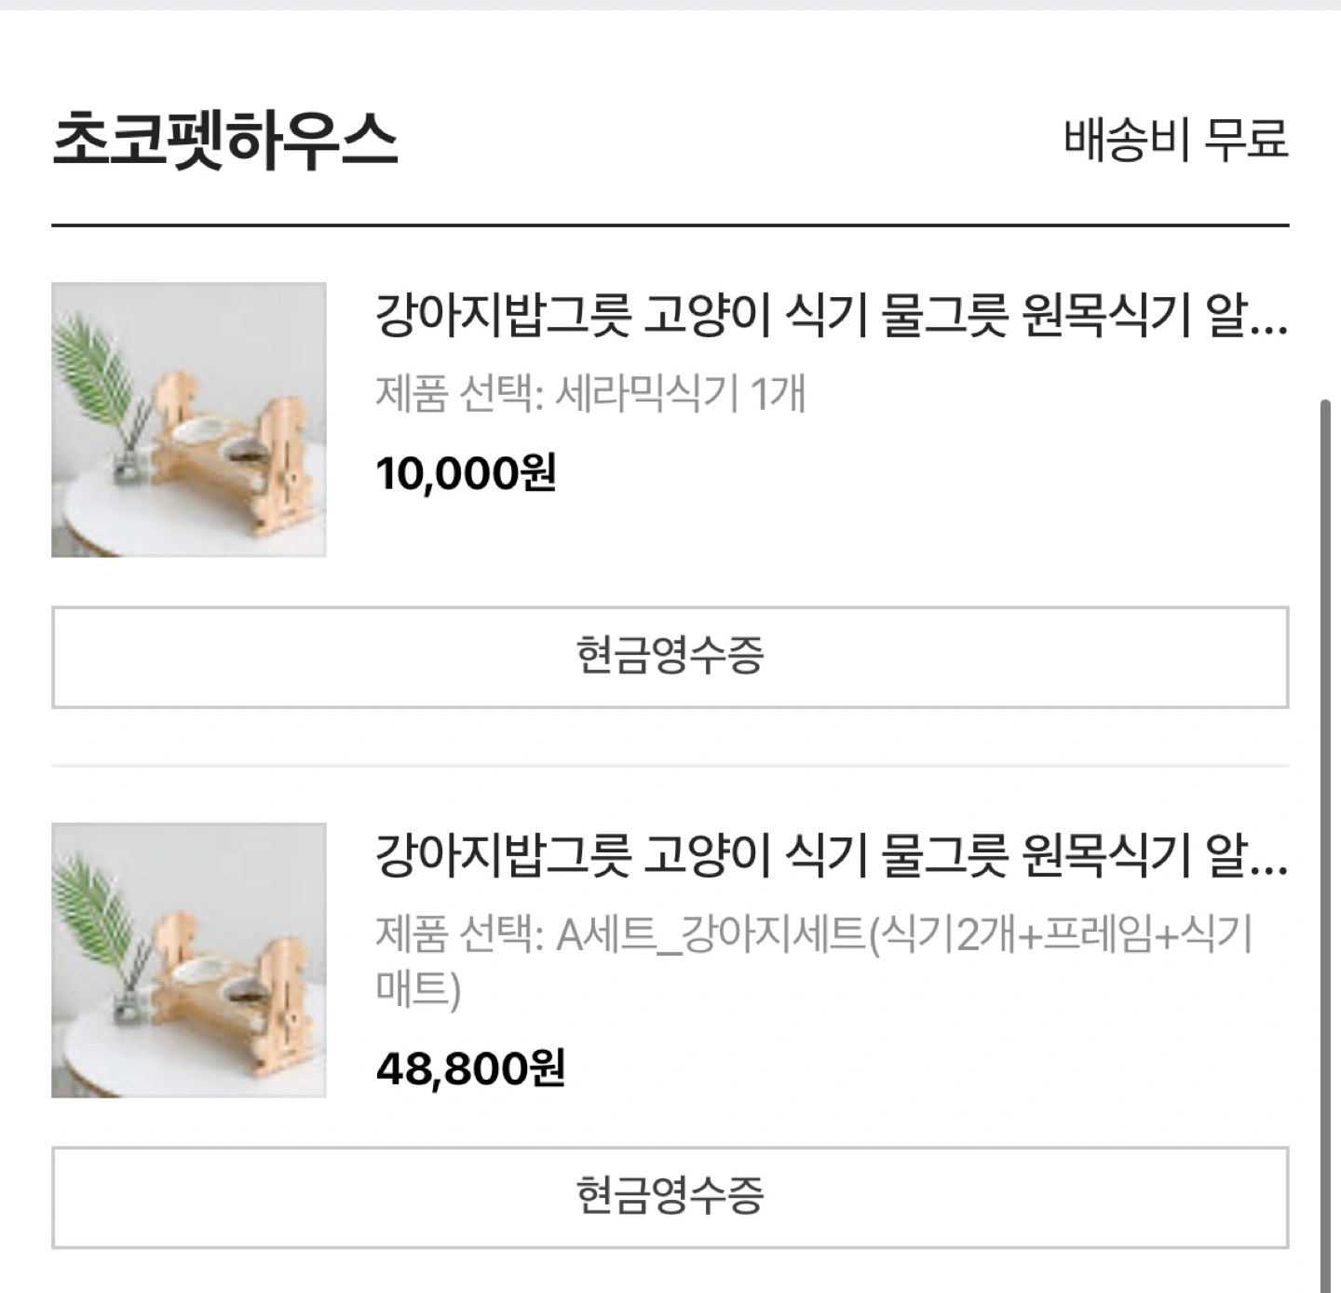Tap the 48,800원 price

[x=470, y=1068]
